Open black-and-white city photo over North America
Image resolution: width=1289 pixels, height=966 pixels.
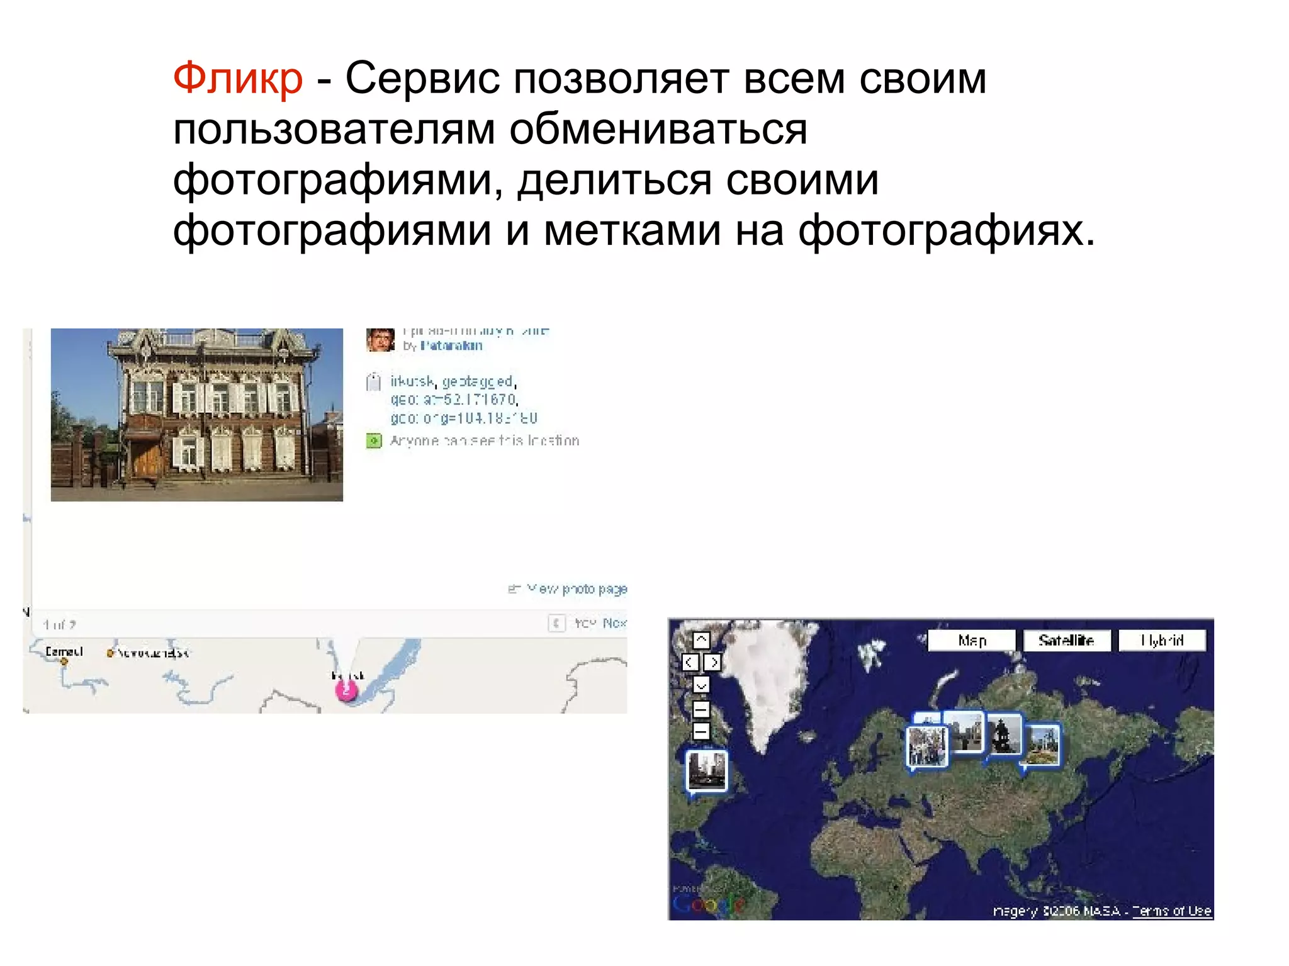coord(706,771)
